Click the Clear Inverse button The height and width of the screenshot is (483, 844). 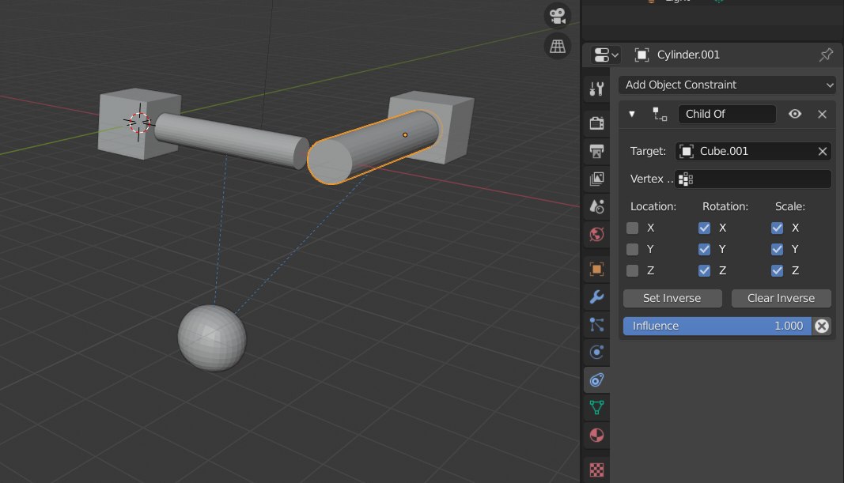(781, 299)
